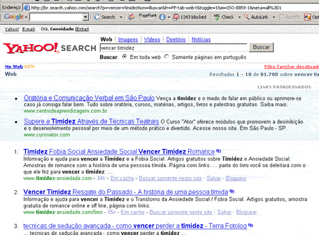
Task: Click www.centrodeaprendizagem.com.br green URL
Action: pos(65,111)
